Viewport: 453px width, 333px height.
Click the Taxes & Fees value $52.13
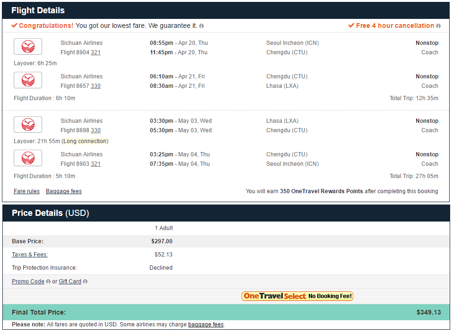(164, 255)
